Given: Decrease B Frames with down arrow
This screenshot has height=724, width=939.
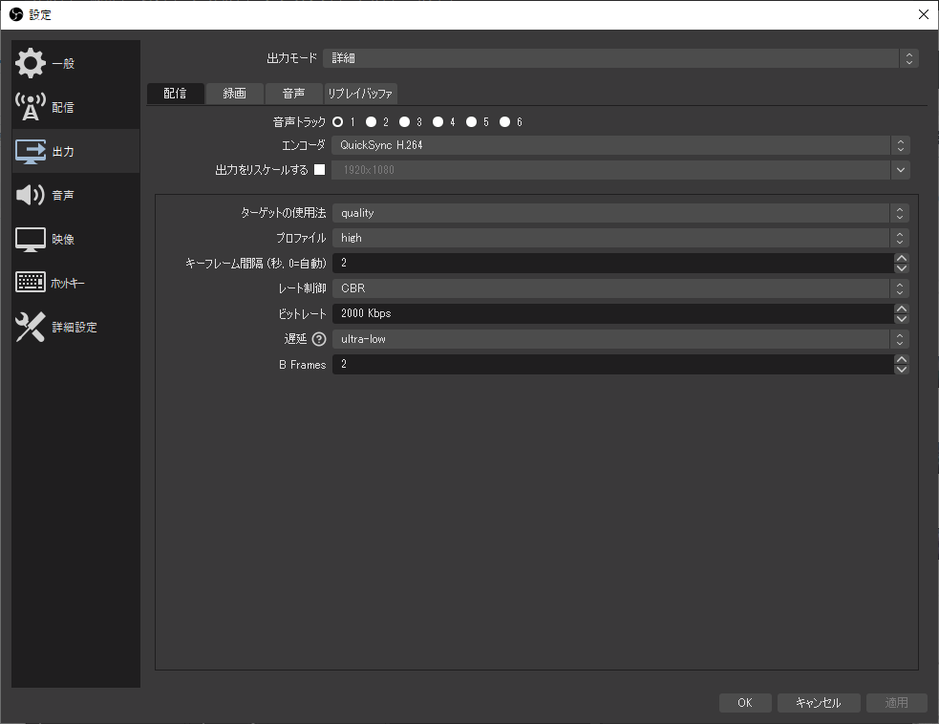Looking at the screenshot, I should click(902, 369).
